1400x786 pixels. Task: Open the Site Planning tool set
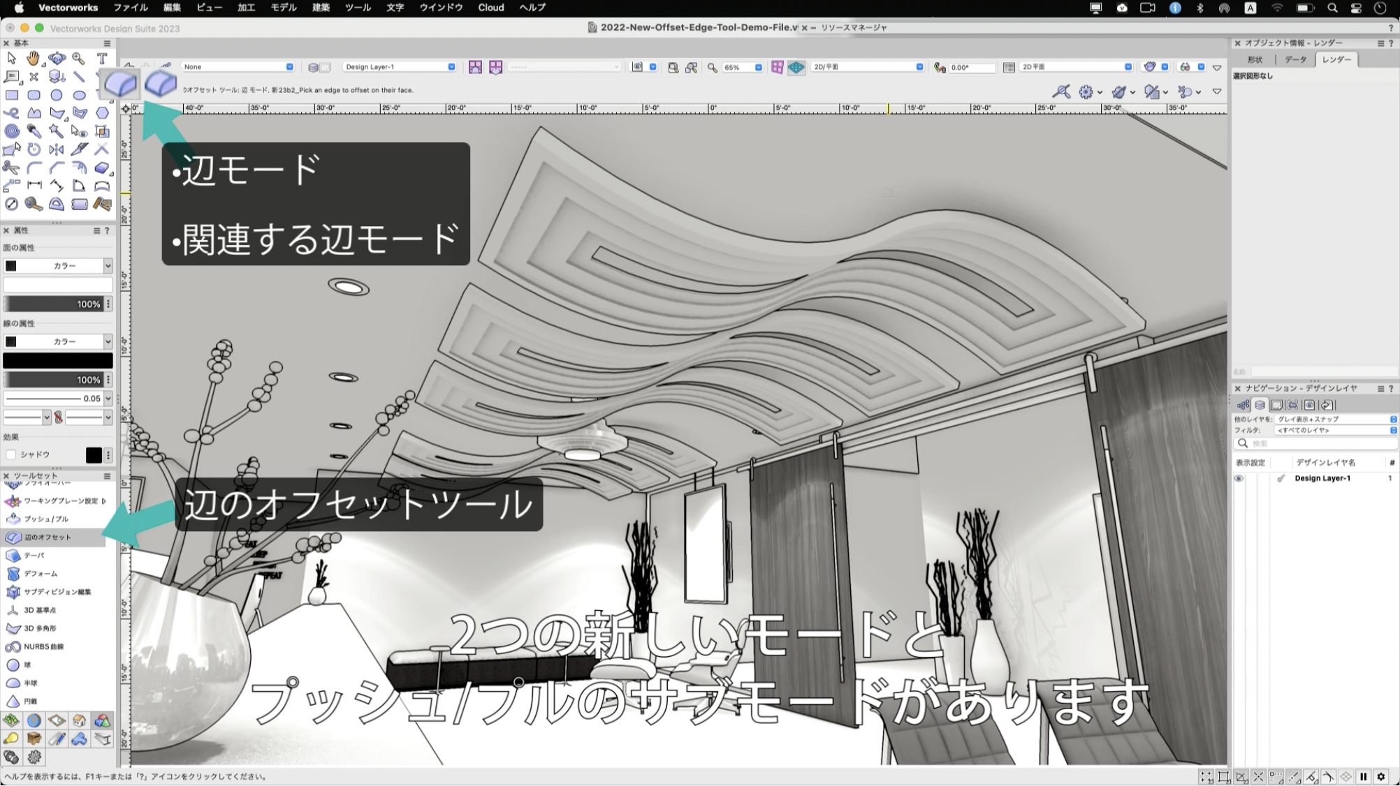[x=11, y=720]
